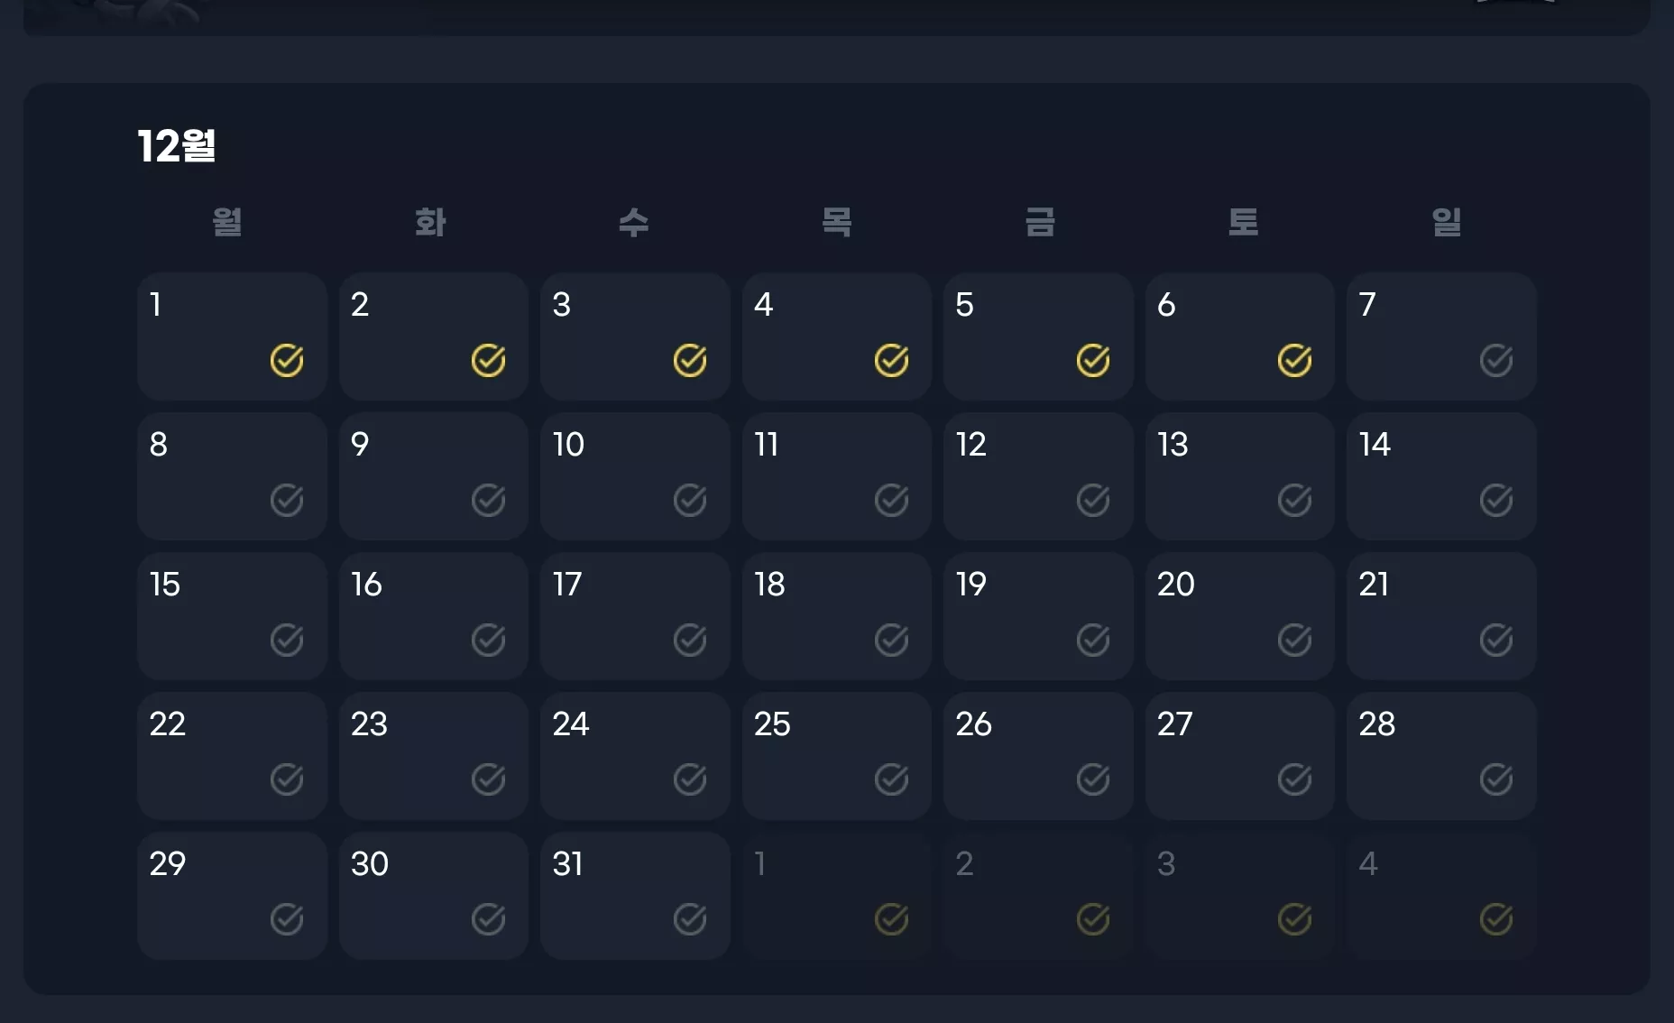1674x1023 pixels.
Task: Click the number 20 date cell
Action: [x=1240, y=616]
